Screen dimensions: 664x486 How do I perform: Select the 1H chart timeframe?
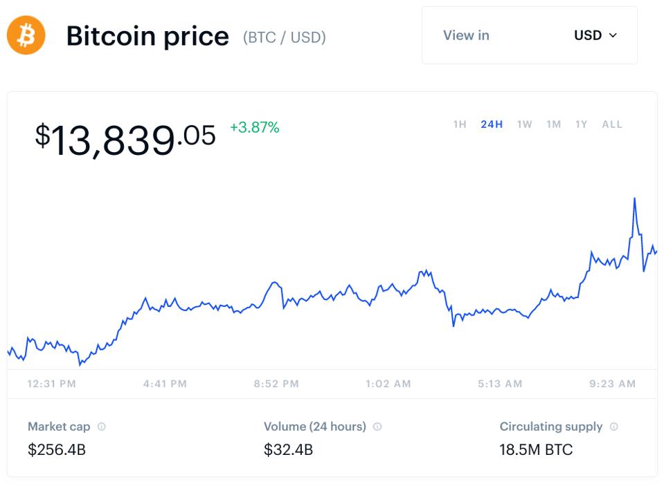(460, 124)
